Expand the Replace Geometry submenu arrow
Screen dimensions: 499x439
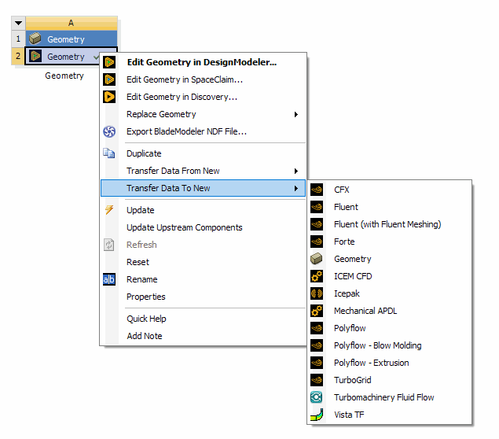[x=295, y=114]
